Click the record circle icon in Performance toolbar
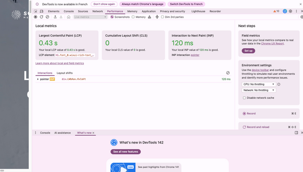The height and width of the screenshot is (172, 303). (36, 17)
